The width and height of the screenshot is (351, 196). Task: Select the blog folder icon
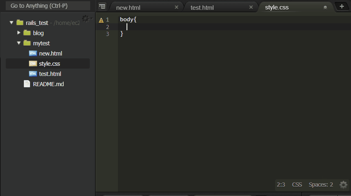click(x=27, y=33)
